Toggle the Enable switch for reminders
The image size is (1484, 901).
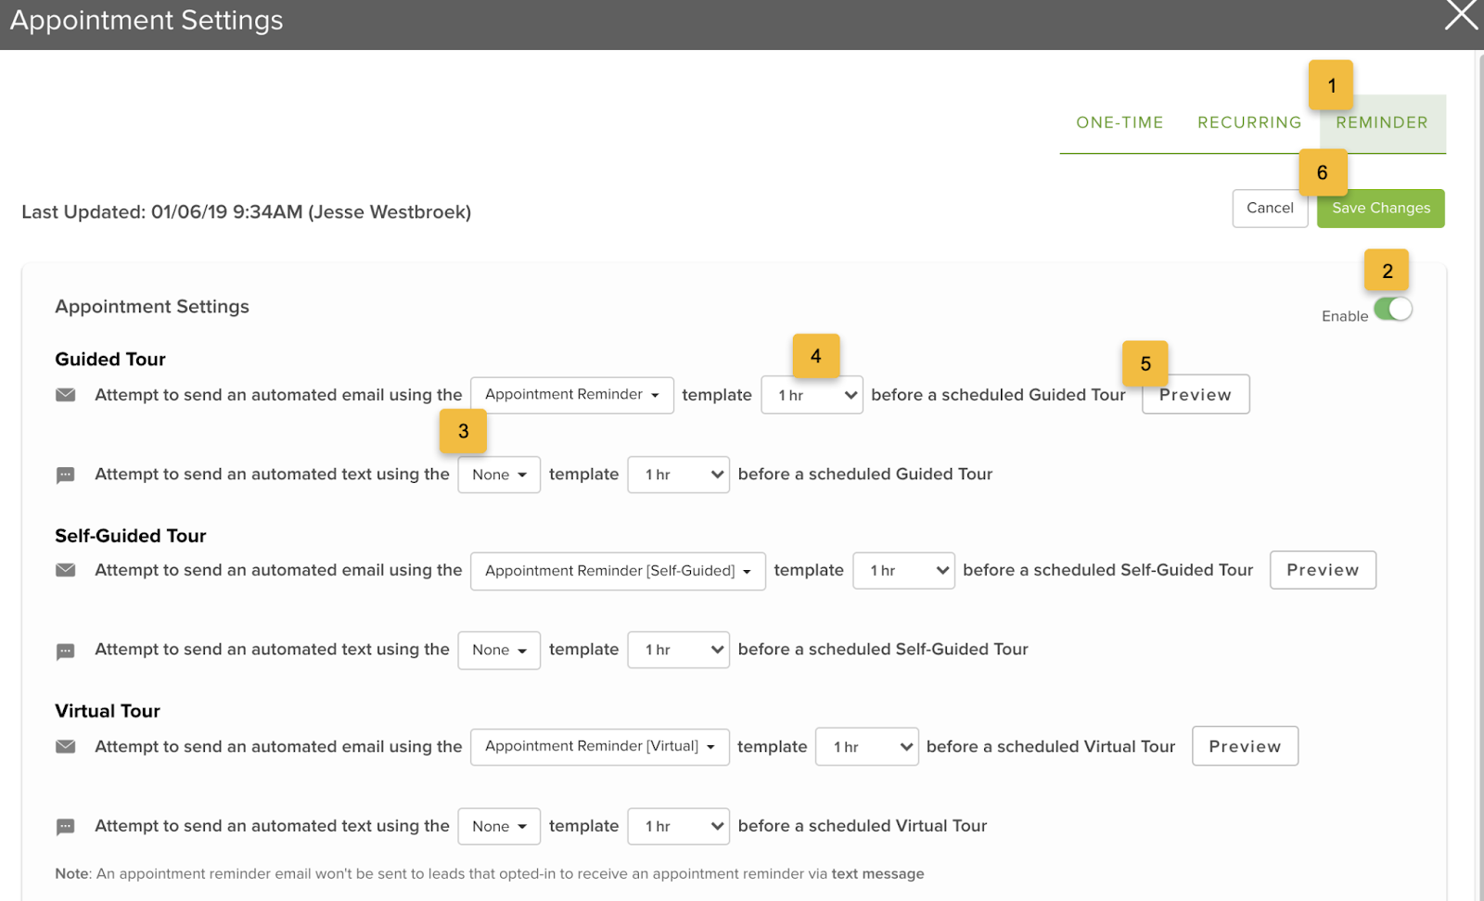click(x=1393, y=310)
